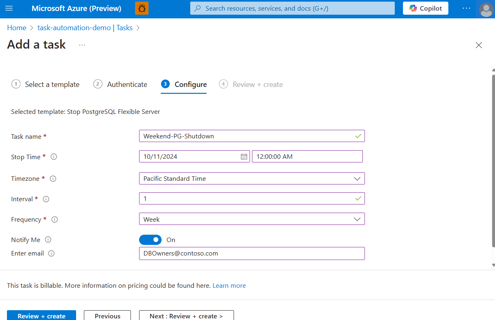Edit the Task name field

(x=252, y=136)
